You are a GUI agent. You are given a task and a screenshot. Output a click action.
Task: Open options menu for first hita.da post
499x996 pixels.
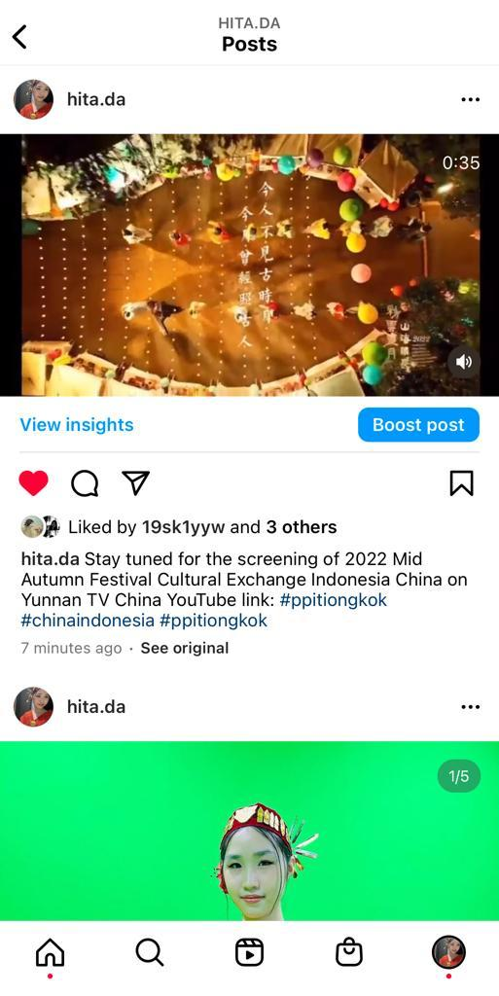(x=471, y=100)
